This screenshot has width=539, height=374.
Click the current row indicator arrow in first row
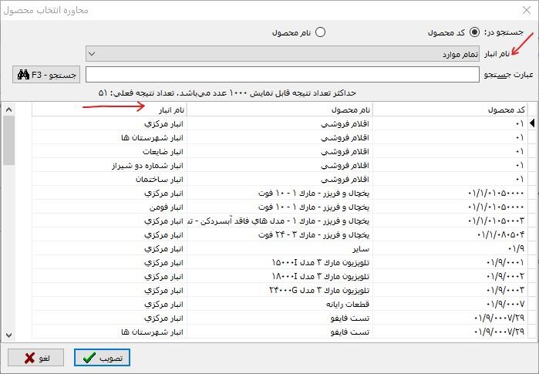coord(532,123)
